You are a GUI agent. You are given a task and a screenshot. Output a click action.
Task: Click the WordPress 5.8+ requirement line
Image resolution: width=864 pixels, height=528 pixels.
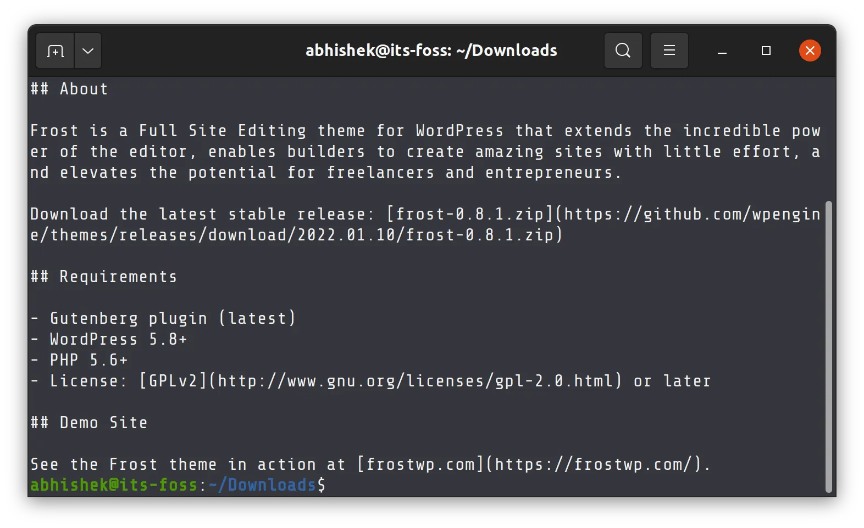[109, 339]
